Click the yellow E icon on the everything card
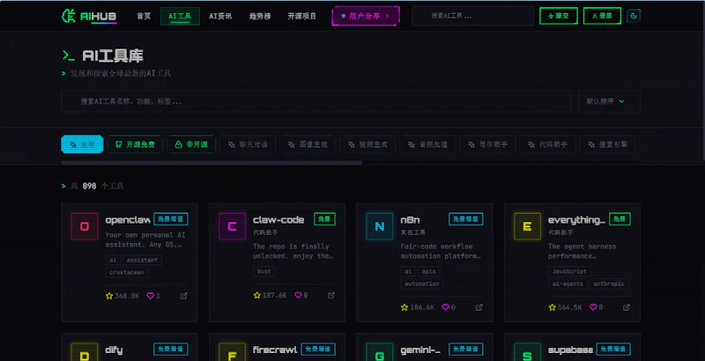 [x=527, y=226]
